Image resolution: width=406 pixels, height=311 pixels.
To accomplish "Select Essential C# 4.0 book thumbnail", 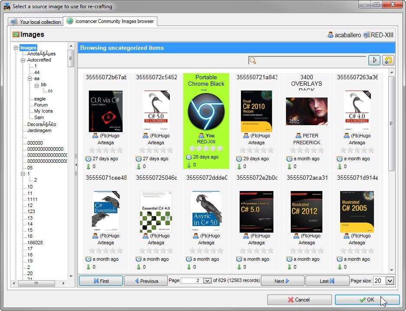I will [156, 212].
